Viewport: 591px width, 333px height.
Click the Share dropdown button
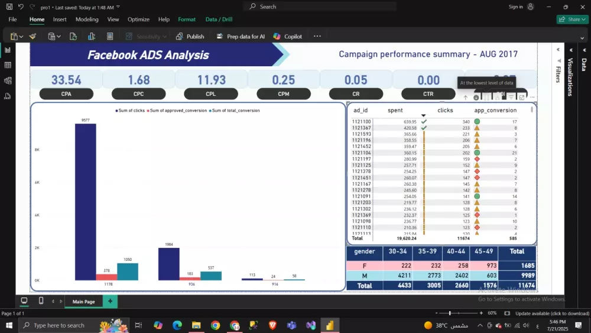coord(572,20)
